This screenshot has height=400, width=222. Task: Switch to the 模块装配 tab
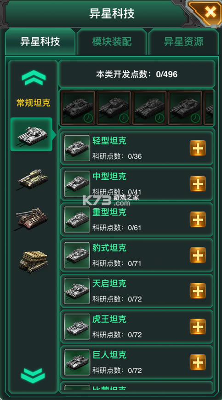112,41
